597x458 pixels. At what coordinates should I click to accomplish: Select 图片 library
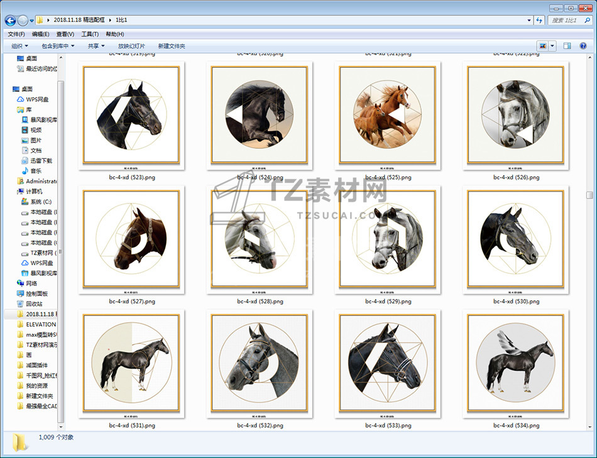pos(31,140)
